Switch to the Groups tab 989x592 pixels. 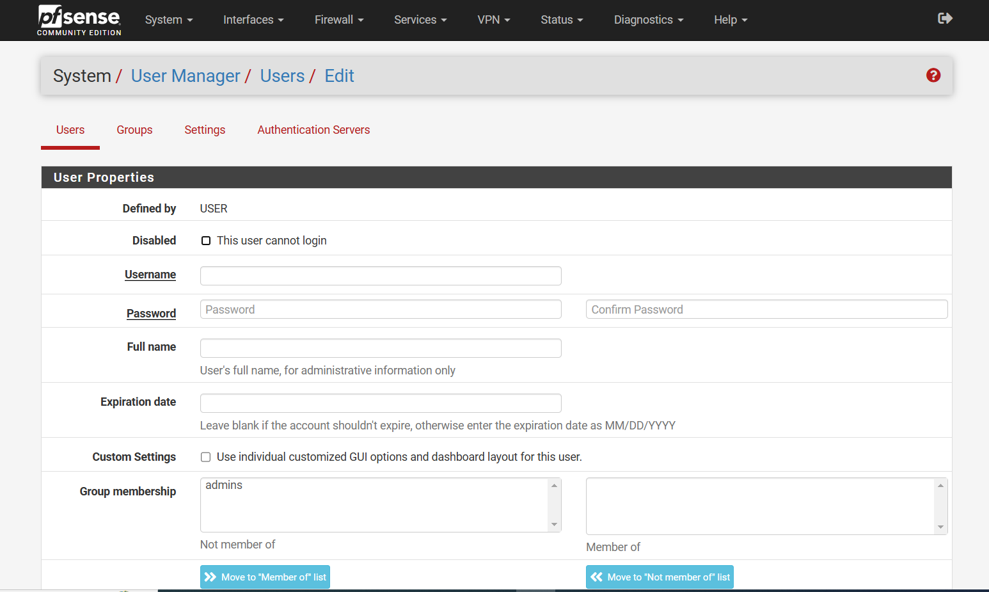tap(134, 130)
